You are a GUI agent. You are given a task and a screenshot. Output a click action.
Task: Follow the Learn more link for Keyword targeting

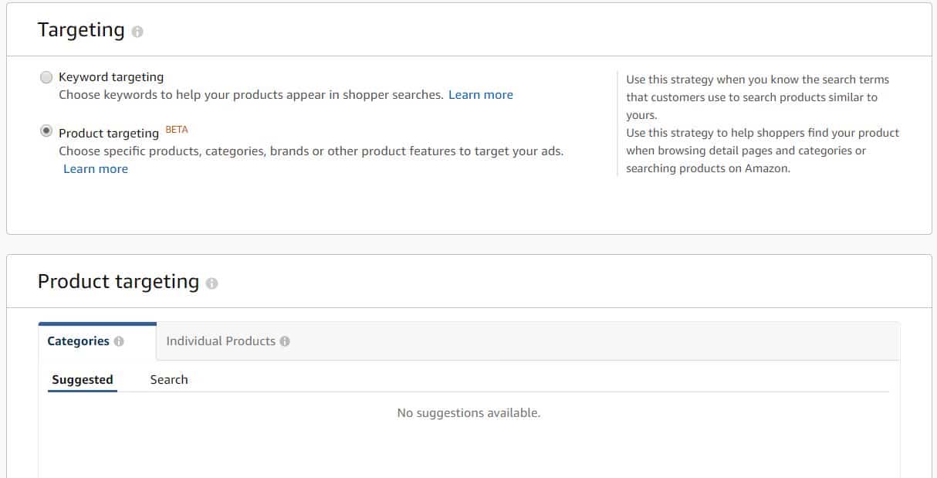pyautogui.click(x=481, y=95)
